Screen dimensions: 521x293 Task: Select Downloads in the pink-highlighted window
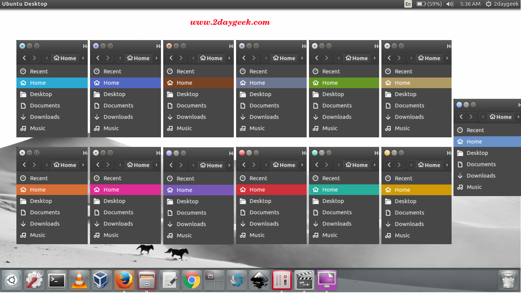click(x=118, y=224)
